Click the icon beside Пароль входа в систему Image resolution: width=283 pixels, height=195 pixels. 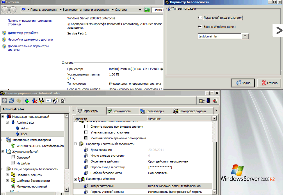(86, 167)
